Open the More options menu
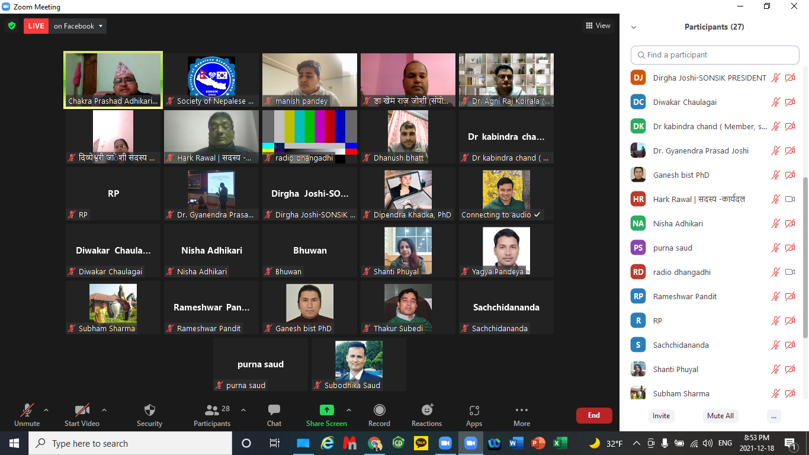Viewport: 809px width, 455px height. [x=521, y=411]
